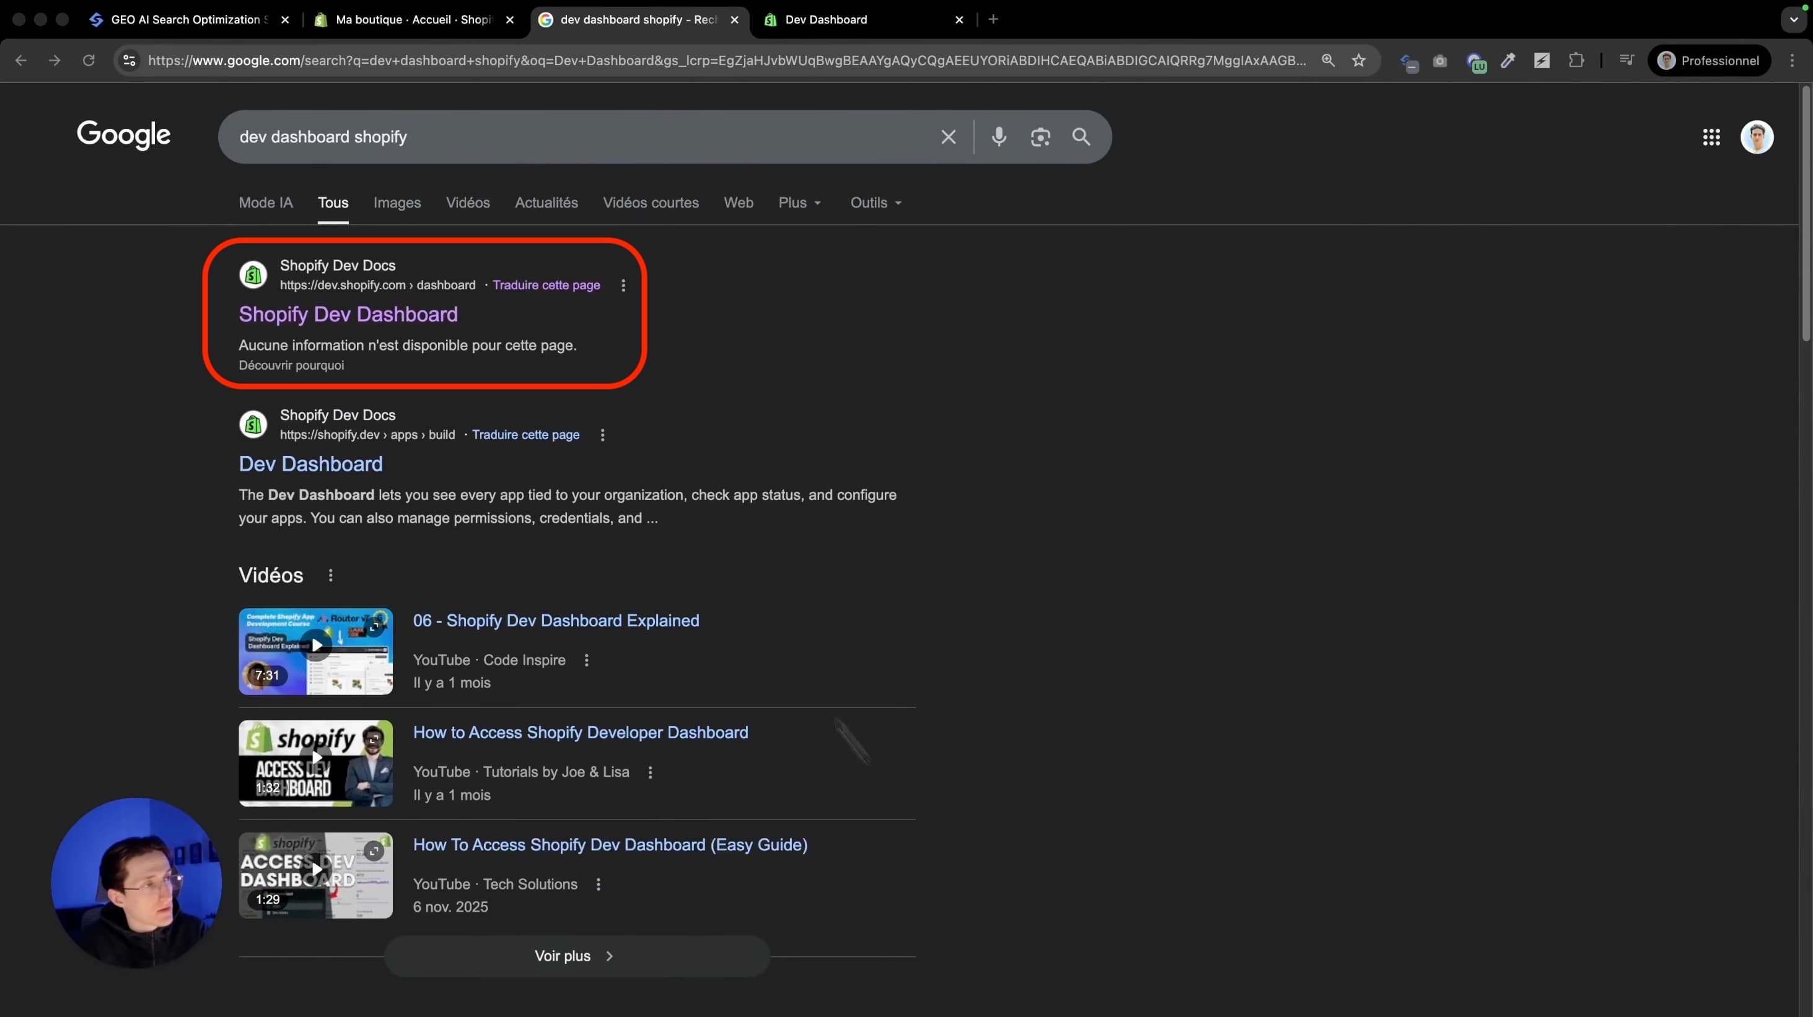Open the media controls toolbar icon
Viewport: 1813px width, 1017px height.
click(x=1626, y=61)
